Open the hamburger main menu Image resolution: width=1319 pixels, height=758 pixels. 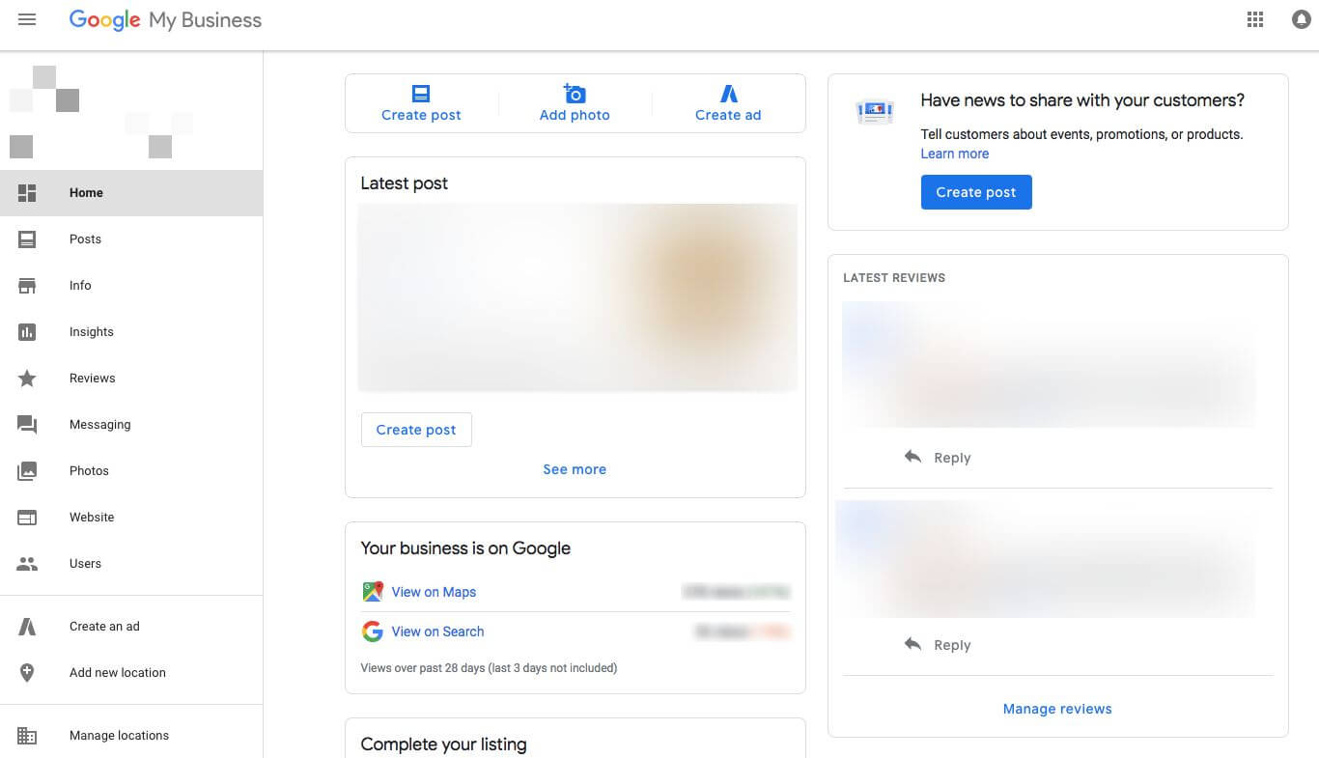click(x=27, y=19)
